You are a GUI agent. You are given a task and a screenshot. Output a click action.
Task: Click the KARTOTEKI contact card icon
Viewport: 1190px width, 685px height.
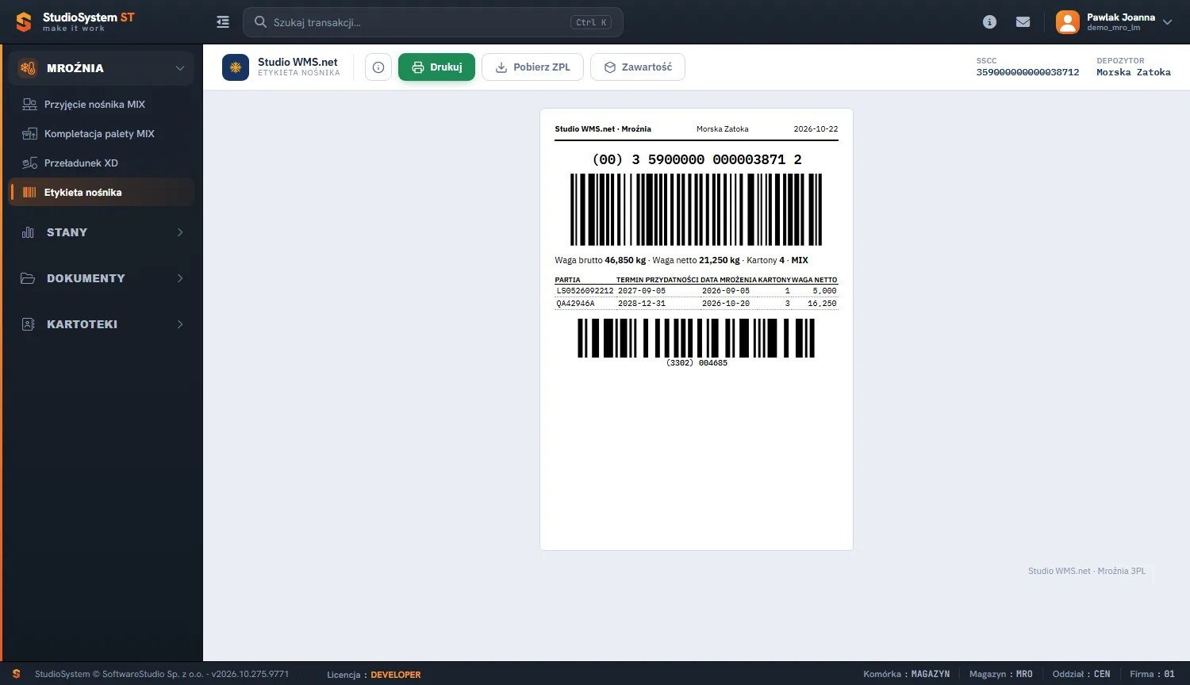(28, 324)
